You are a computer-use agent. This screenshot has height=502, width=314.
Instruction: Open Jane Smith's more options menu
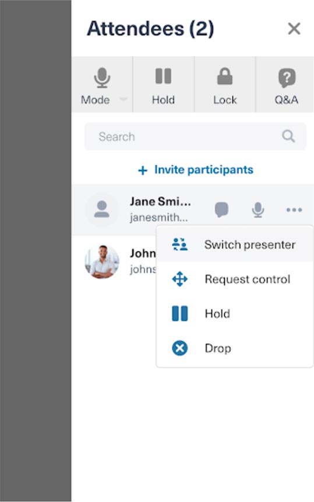(294, 210)
